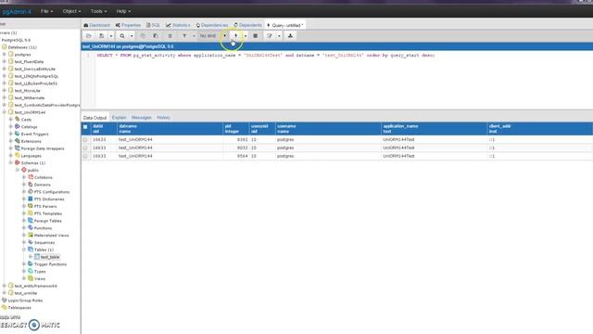Image resolution: width=593 pixels, height=334 pixels.
Task: Click the Languages node icon
Action: 17,155
